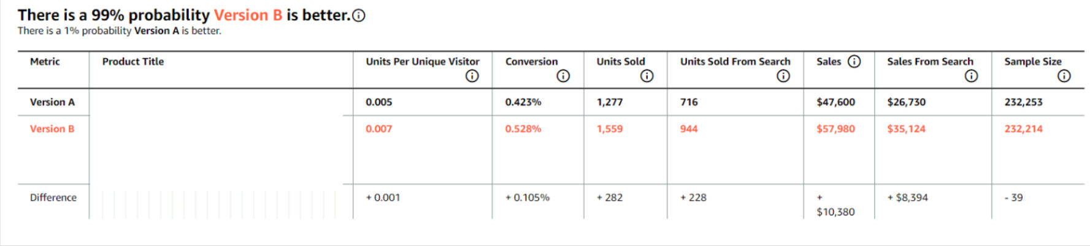Click the sales difference + $10,380
This screenshot has width=1090, height=246.
[835, 212]
